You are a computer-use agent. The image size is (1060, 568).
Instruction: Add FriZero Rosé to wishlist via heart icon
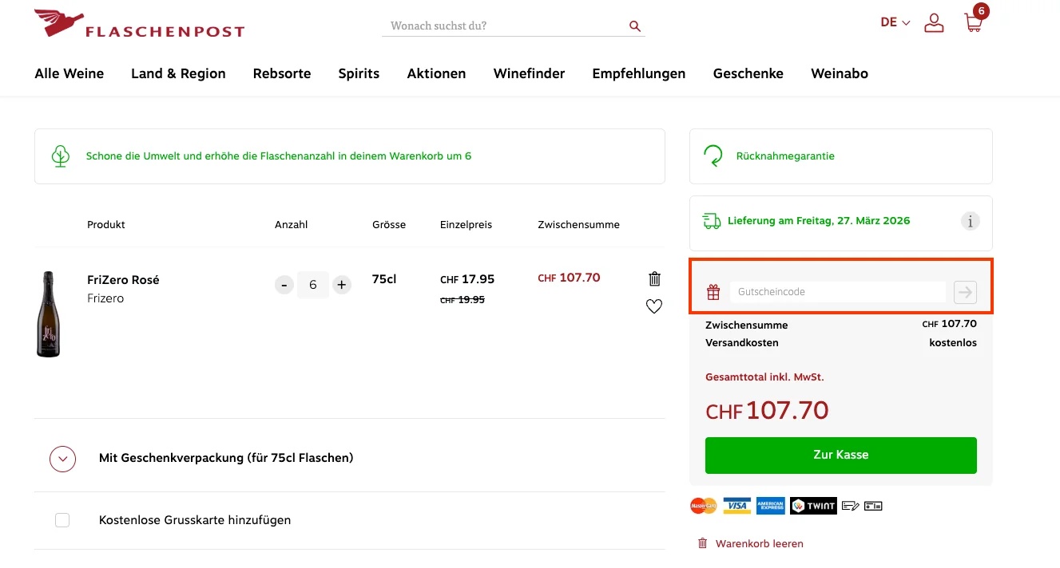(654, 306)
